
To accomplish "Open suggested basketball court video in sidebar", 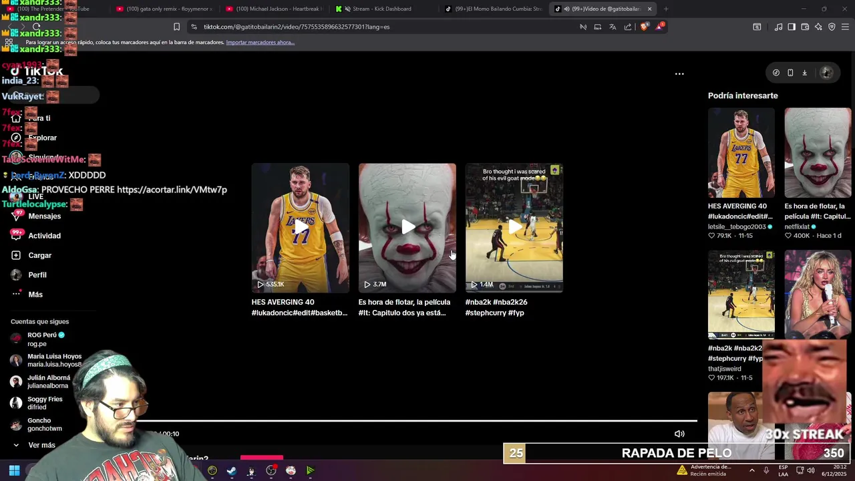I will tap(741, 295).
